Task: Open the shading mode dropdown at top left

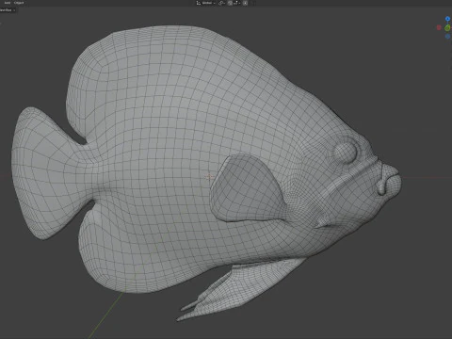Action: 7,10
